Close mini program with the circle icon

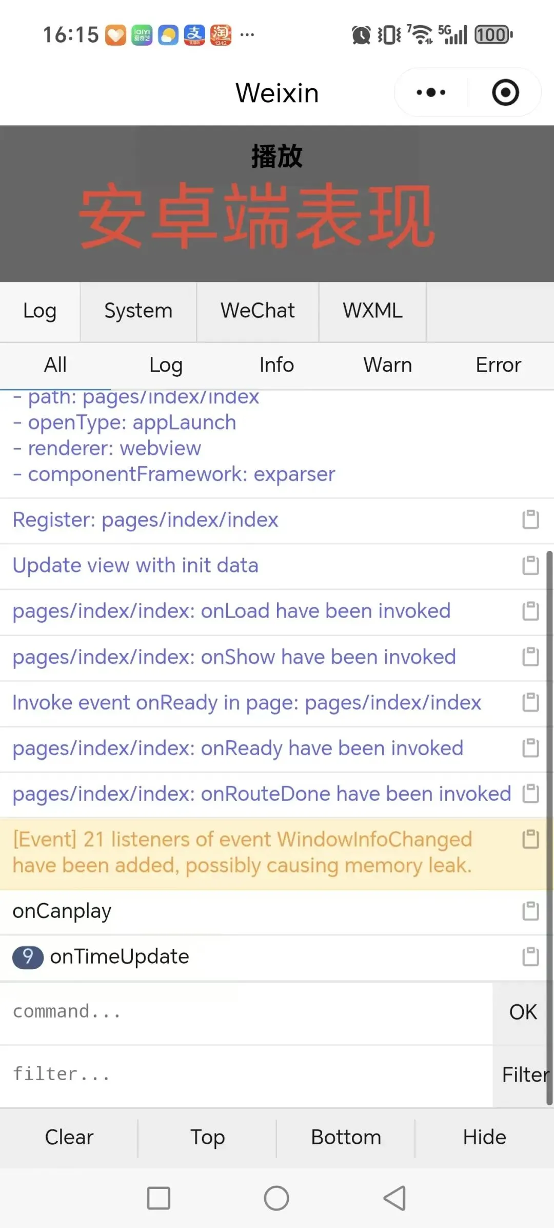point(505,93)
